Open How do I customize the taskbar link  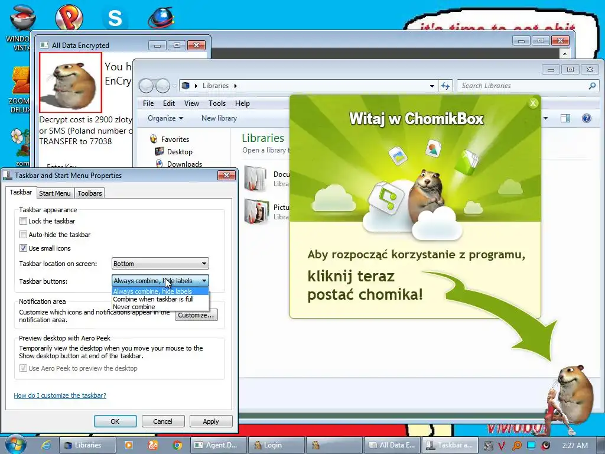[60, 395]
